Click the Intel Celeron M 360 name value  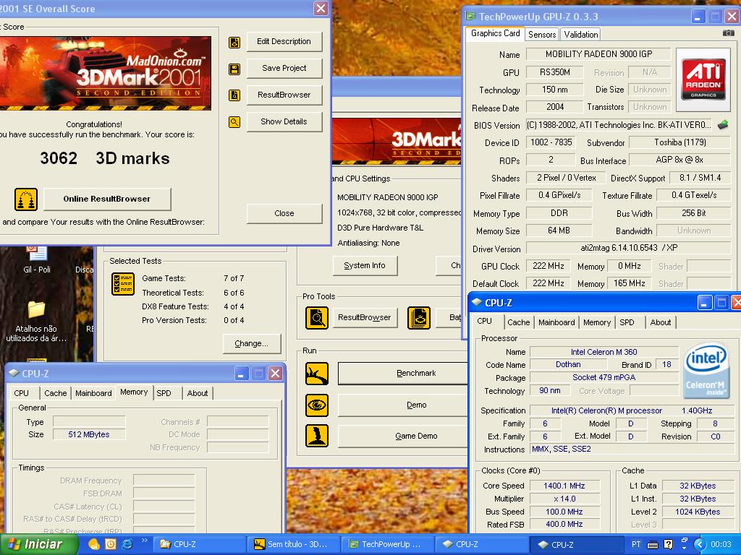pyautogui.click(x=604, y=352)
